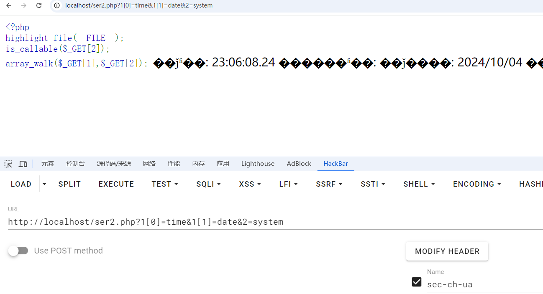
Task: Click the SPLIT button
Action: click(69, 184)
